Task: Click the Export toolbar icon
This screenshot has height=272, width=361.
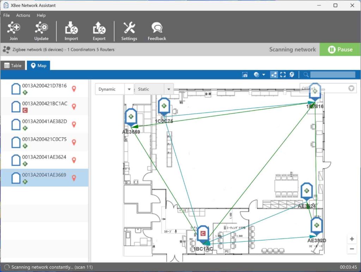Action: click(99, 31)
